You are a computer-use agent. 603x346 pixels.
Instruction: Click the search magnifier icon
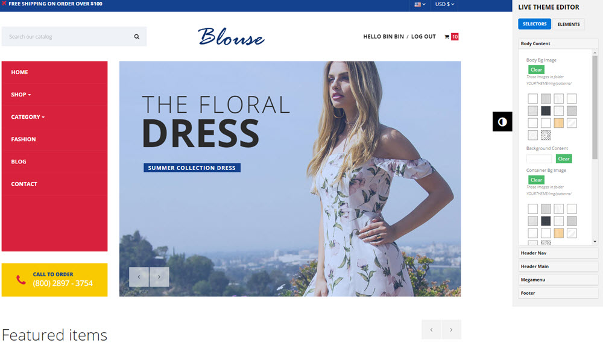click(136, 37)
